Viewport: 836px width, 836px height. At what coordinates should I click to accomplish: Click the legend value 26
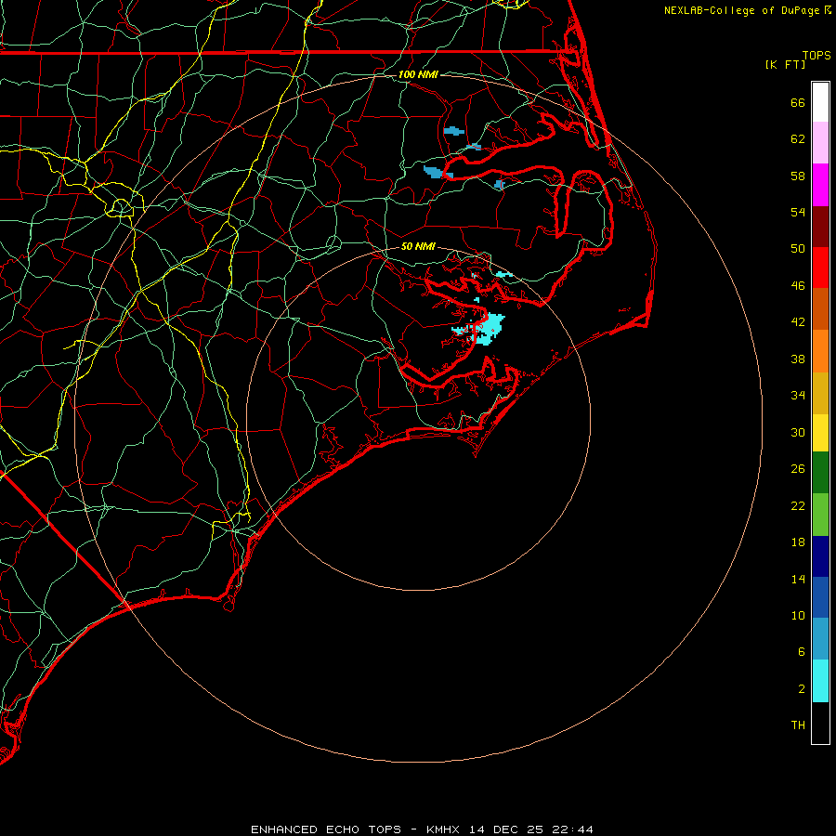point(798,469)
